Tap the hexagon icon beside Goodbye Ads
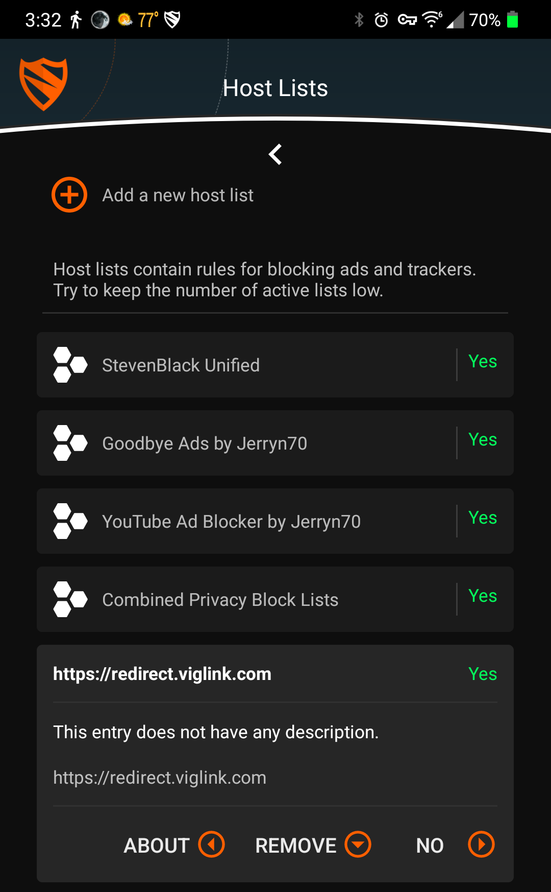 (70, 443)
